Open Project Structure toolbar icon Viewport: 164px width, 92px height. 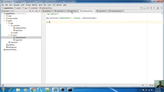pos(158,8)
